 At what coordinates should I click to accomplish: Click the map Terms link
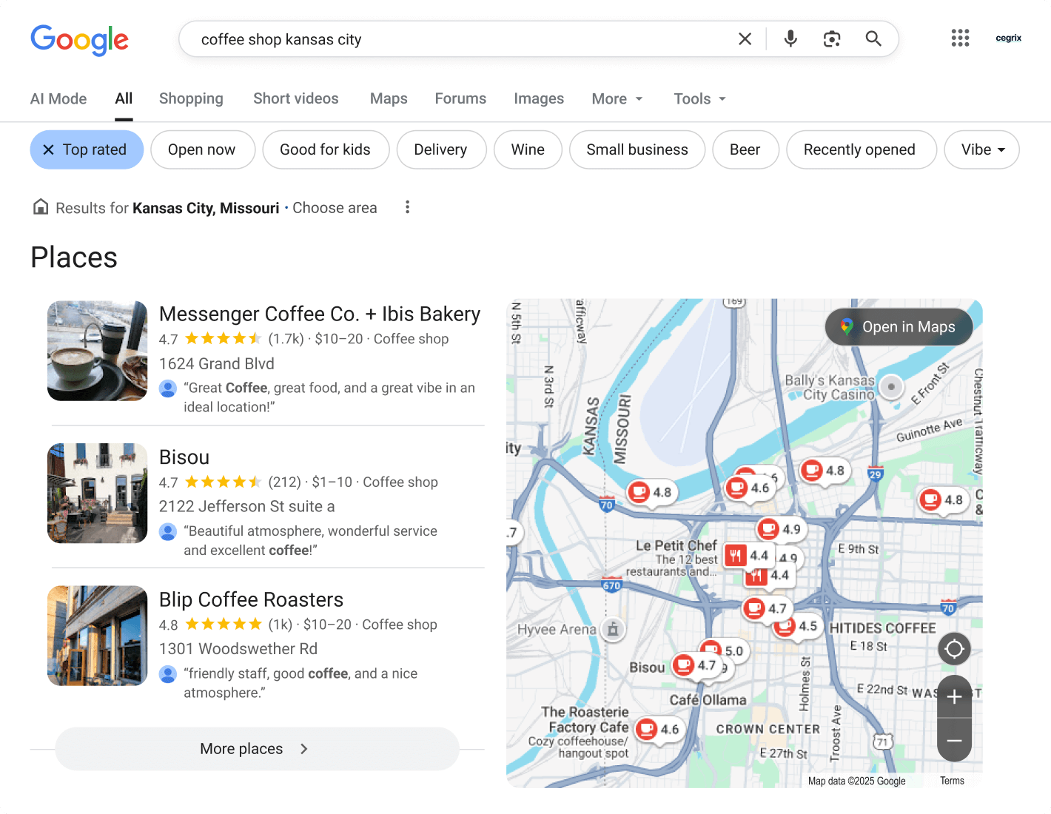point(952,781)
